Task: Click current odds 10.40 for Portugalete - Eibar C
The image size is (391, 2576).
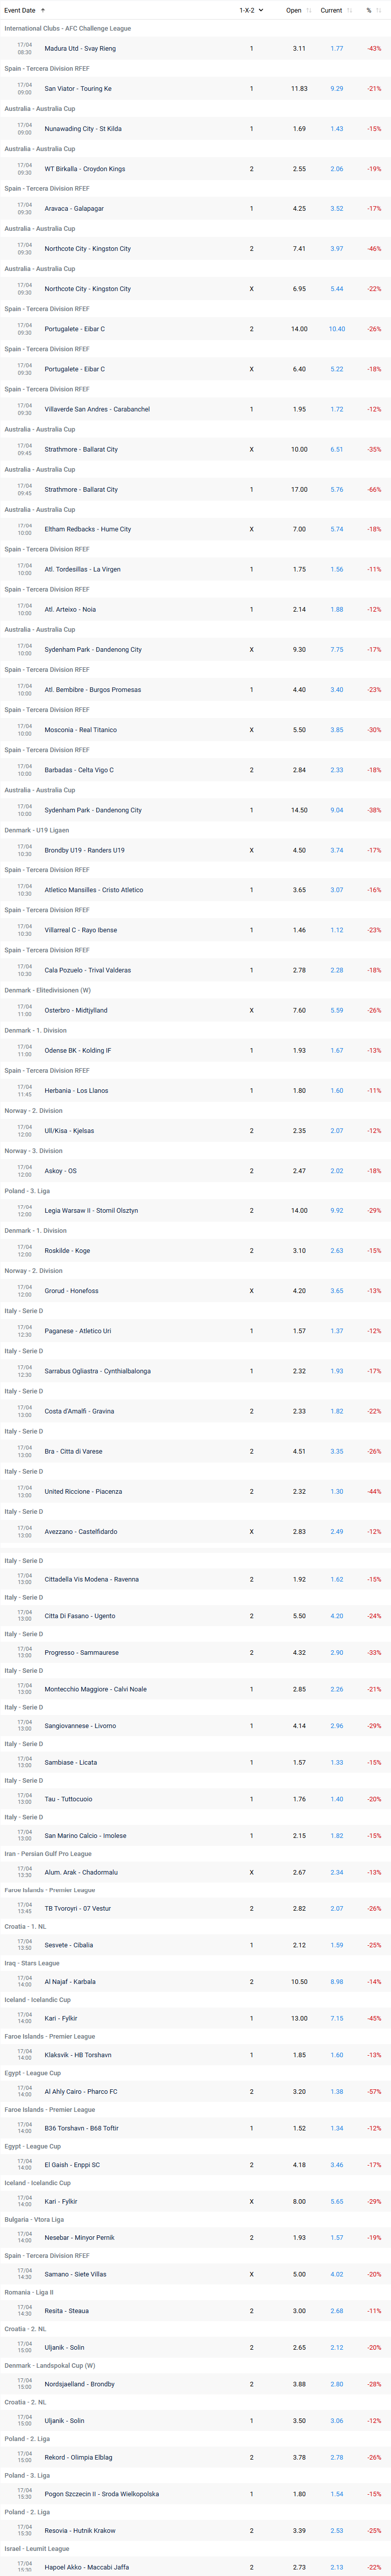Action: pos(337,329)
